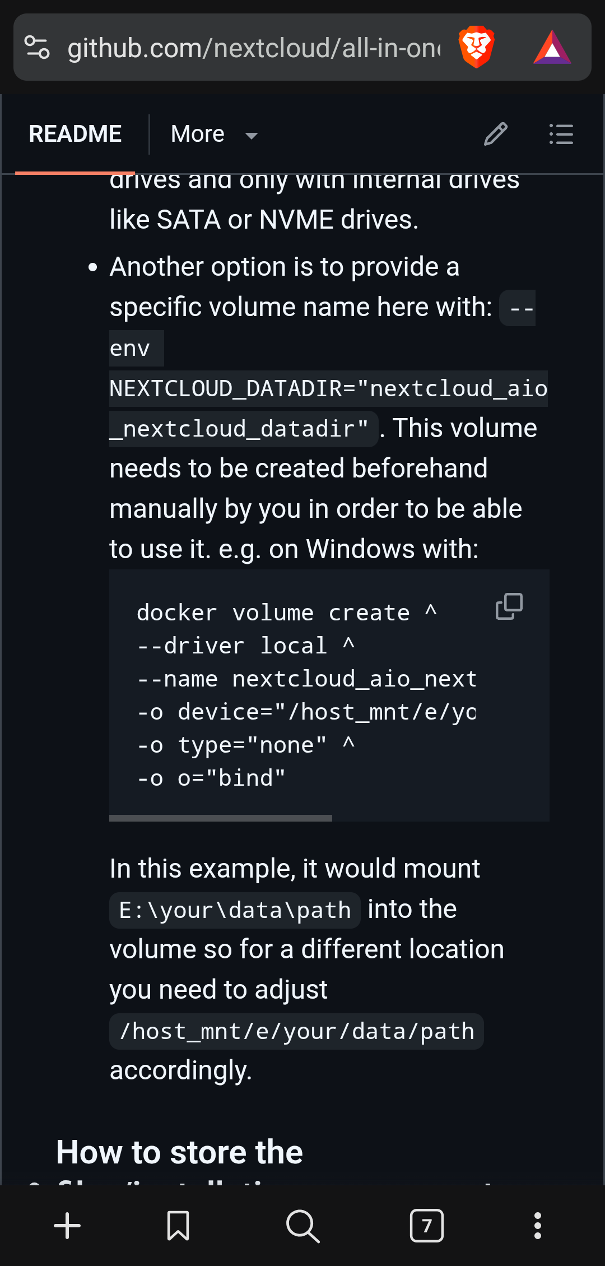Click the code block horizontal scrollbar
The height and width of the screenshot is (1266, 605).
tap(221, 818)
